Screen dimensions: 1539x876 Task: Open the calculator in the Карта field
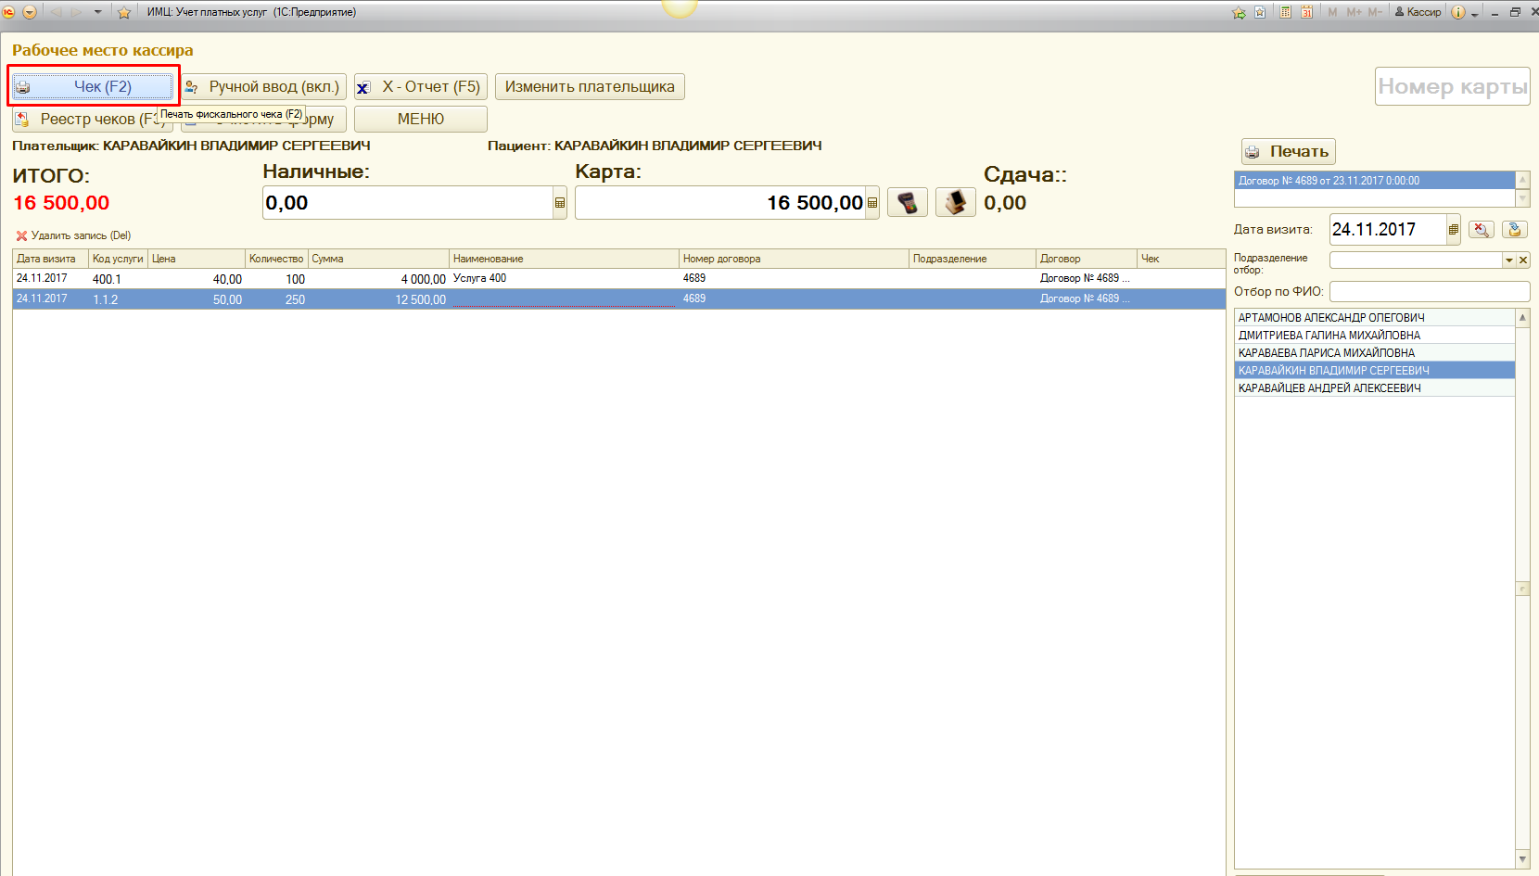(x=872, y=203)
